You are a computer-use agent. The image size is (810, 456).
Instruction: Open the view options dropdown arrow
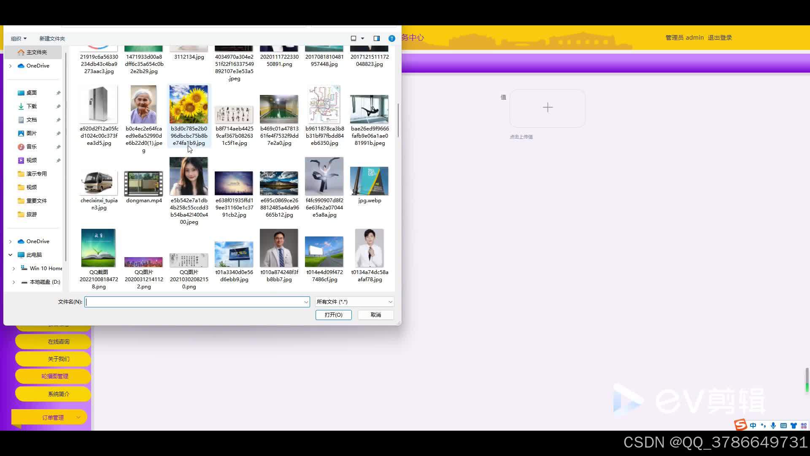(362, 38)
